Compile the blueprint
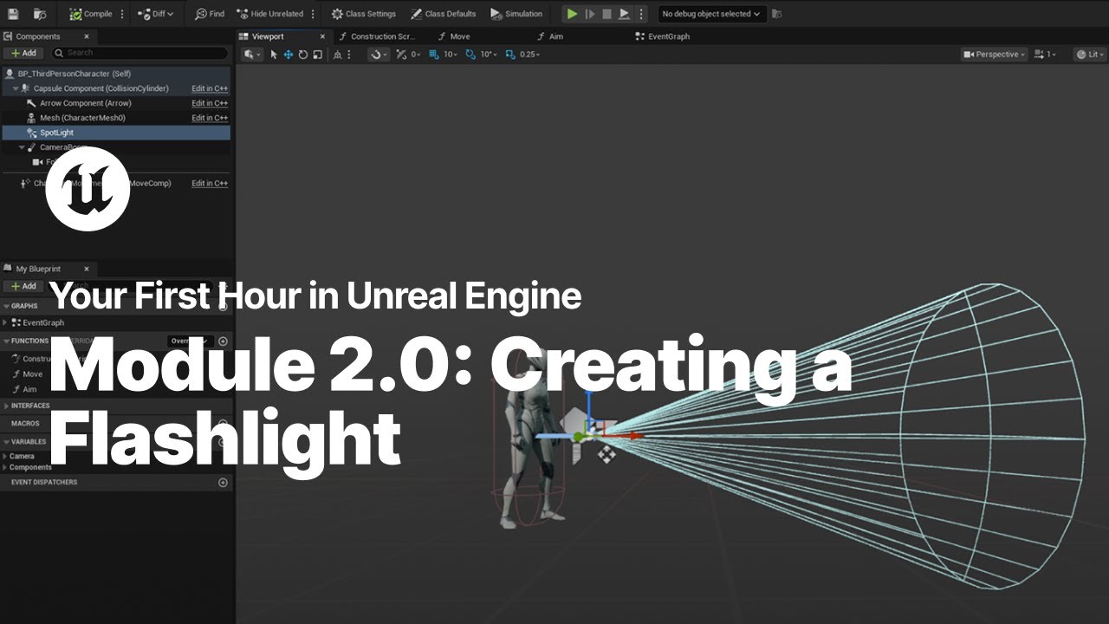This screenshot has height=624, width=1109. (91, 14)
